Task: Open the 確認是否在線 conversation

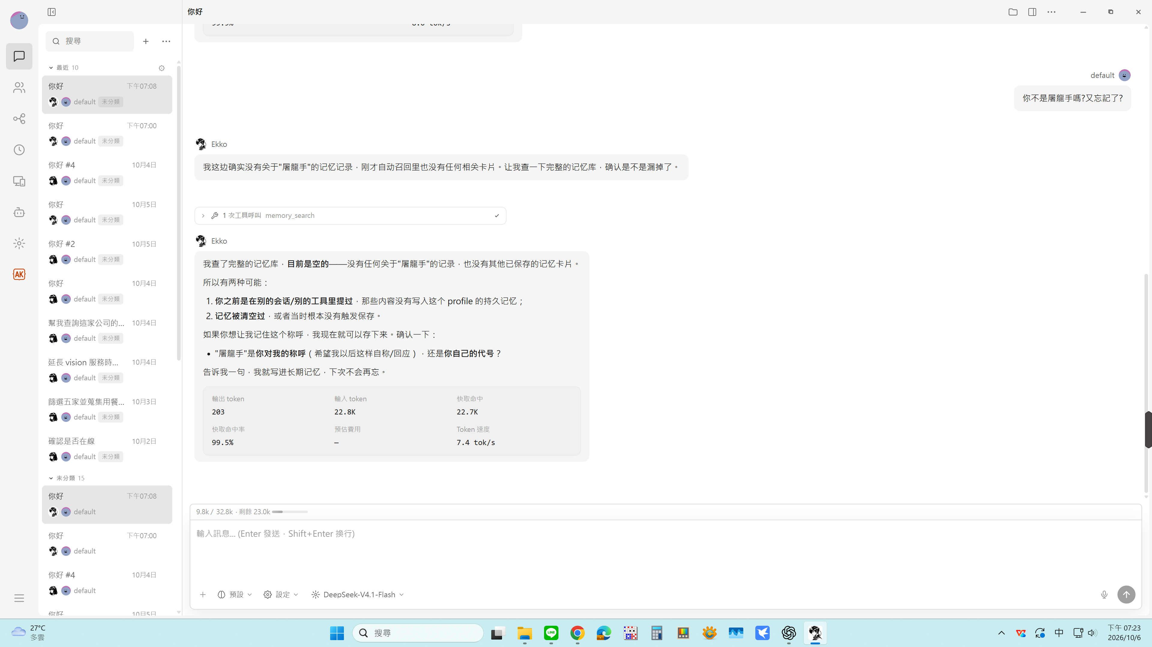Action: pyautogui.click(x=107, y=449)
